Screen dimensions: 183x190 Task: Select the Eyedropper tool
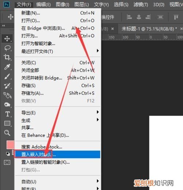point(7,67)
